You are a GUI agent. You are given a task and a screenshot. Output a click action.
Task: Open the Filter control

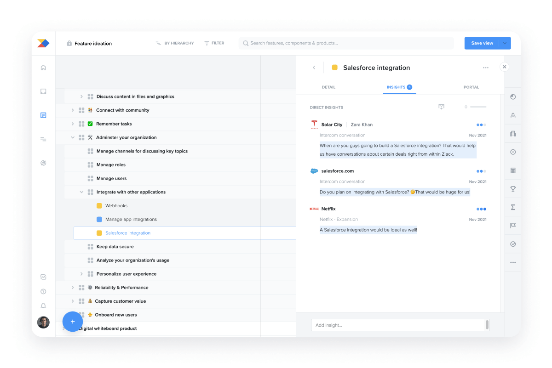(x=214, y=43)
